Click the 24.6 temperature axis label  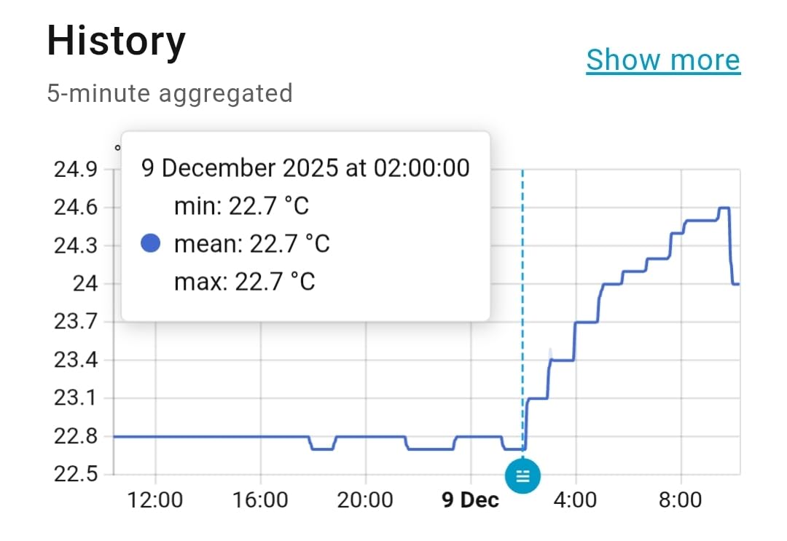tap(76, 208)
